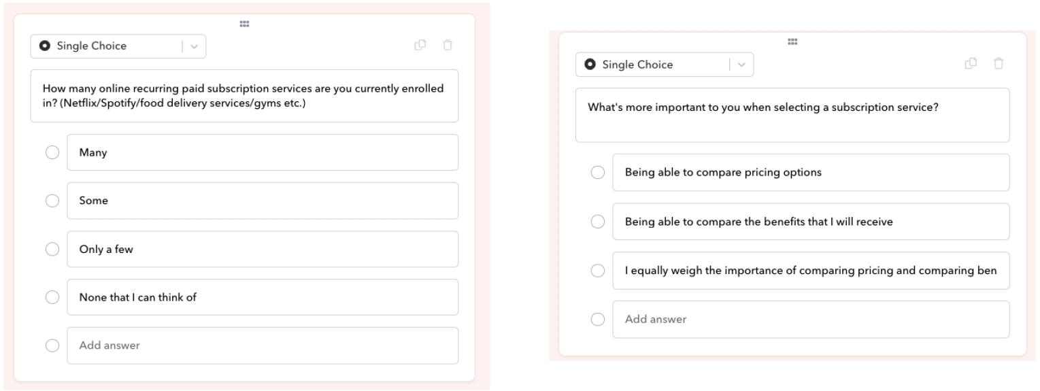Click 'Add answer' field in the right card

pos(811,320)
